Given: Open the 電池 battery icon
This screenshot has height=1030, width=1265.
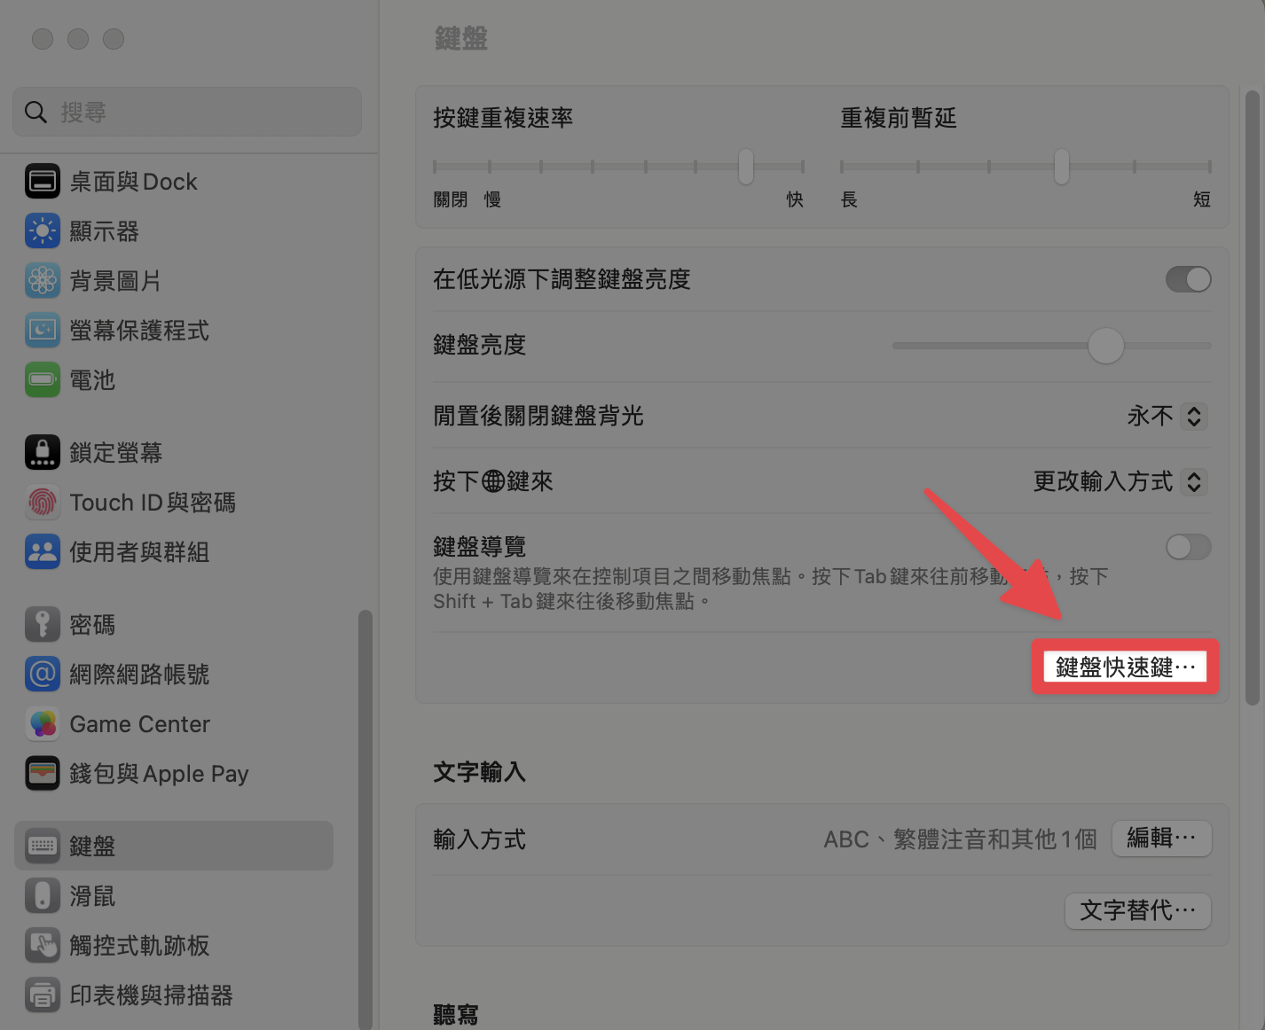Looking at the screenshot, I should 43,380.
